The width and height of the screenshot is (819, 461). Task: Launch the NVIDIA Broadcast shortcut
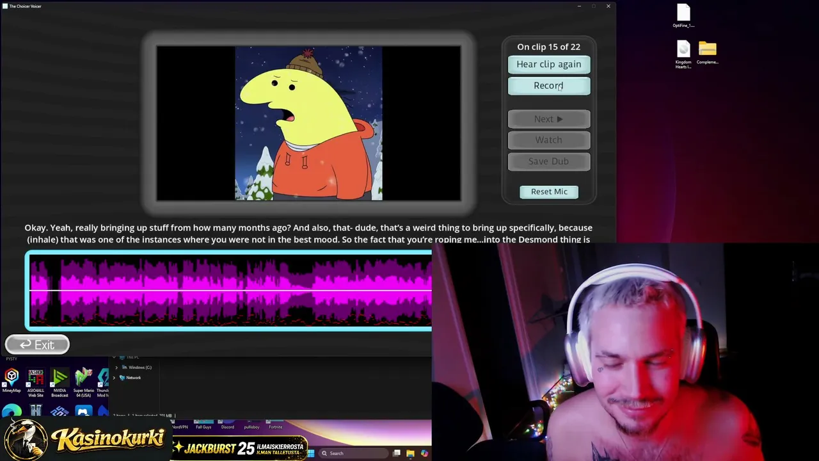60,383
